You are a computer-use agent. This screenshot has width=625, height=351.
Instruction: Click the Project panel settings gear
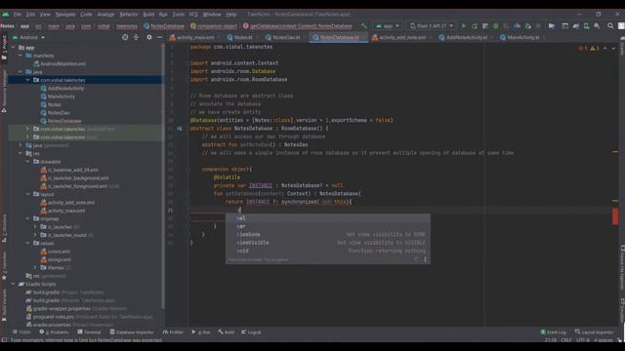[149, 37]
